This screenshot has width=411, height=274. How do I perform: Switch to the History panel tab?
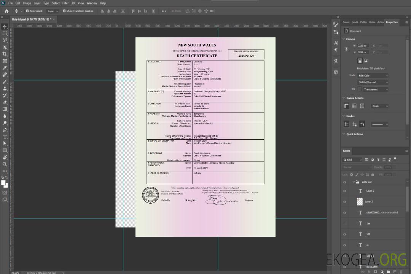tap(372, 22)
